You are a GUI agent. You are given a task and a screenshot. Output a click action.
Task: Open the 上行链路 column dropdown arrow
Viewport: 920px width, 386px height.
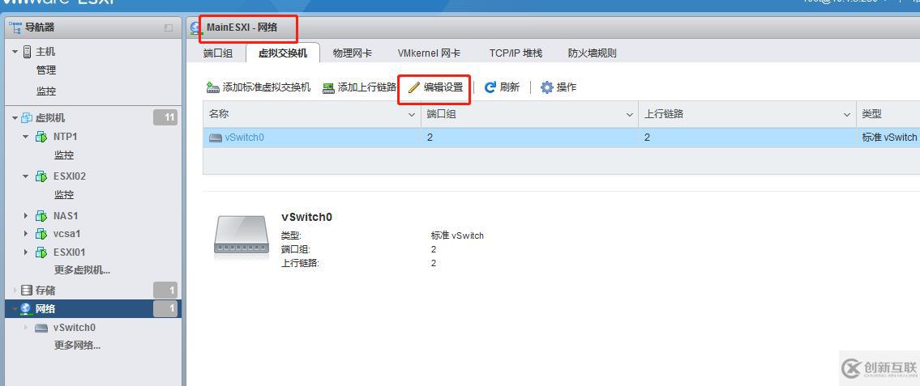pyautogui.click(x=847, y=115)
